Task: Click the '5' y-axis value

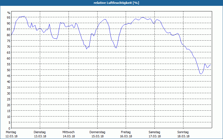Action: pos(9,123)
